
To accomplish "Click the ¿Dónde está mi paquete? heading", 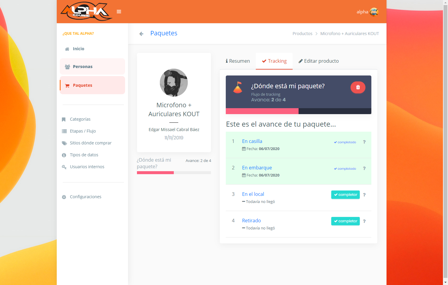I will (288, 86).
